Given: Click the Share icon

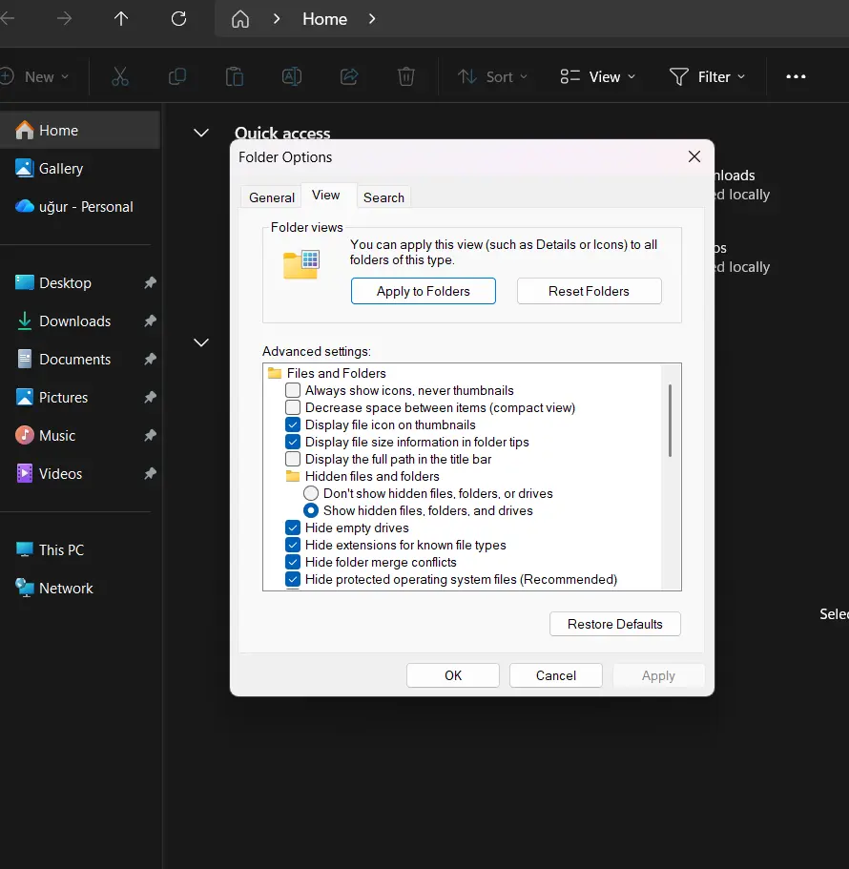Looking at the screenshot, I should pyautogui.click(x=349, y=76).
